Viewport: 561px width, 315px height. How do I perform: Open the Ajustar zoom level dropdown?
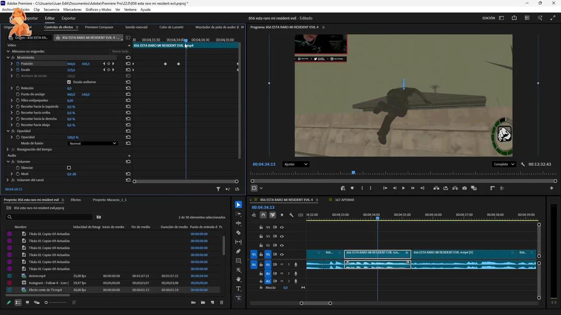(296, 164)
